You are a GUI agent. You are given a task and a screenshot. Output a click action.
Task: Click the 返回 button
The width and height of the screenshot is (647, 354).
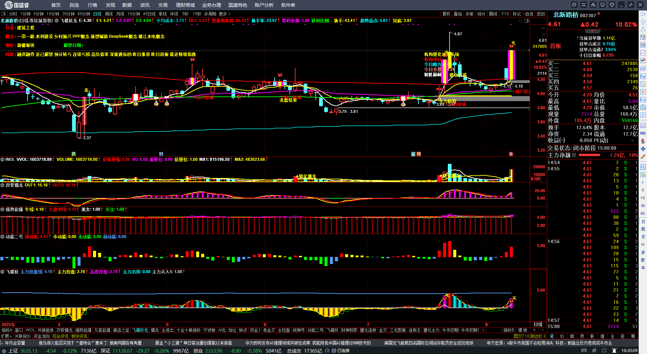[x=541, y=14]
